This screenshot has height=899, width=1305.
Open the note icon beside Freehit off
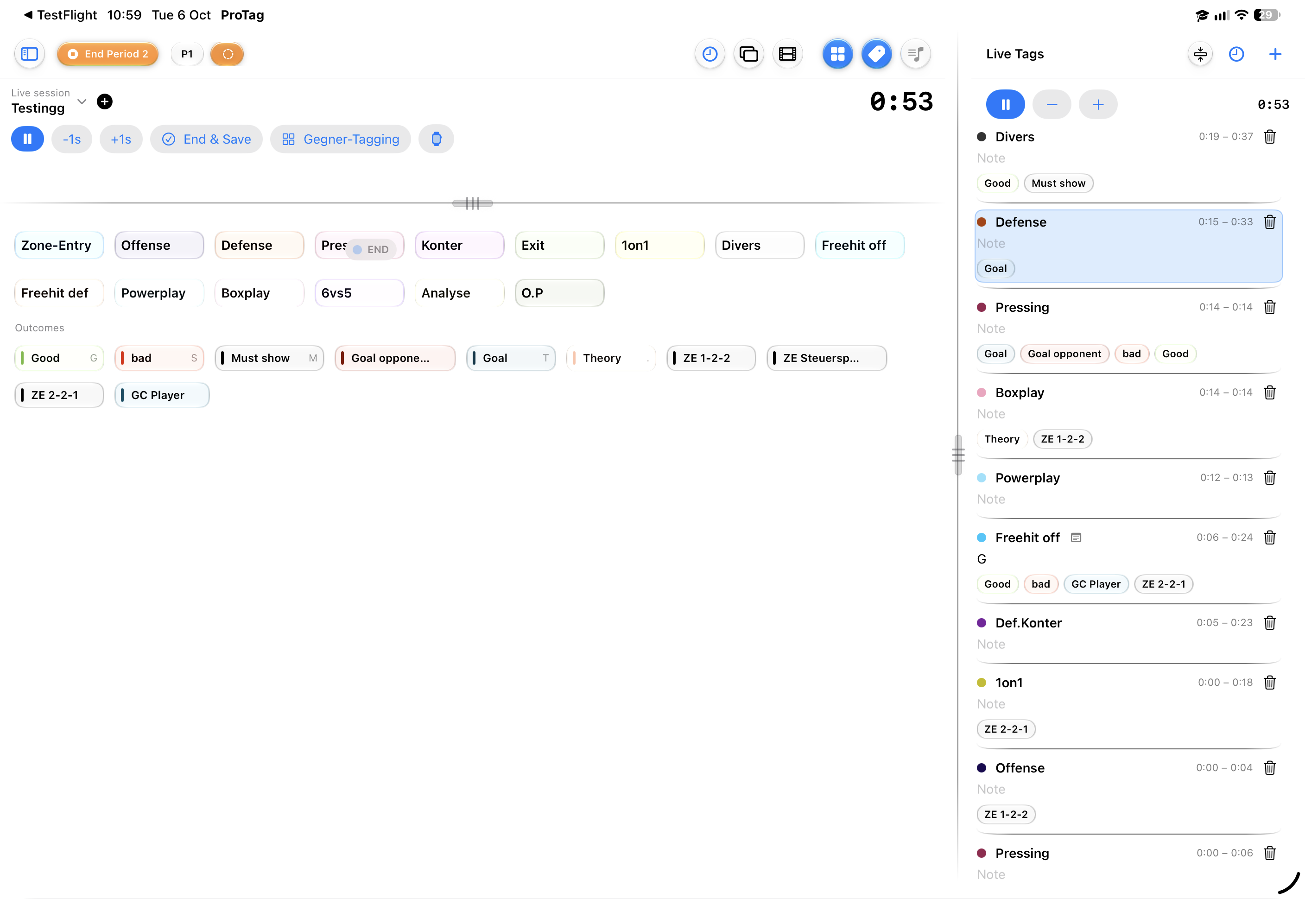(1076, 538)
